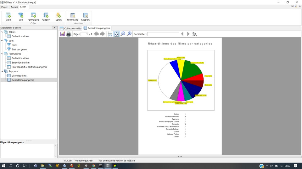Image resolution: width=302 pixels, height=169 pixels.
Task: Open Windows Start menu
Action: 4,166
